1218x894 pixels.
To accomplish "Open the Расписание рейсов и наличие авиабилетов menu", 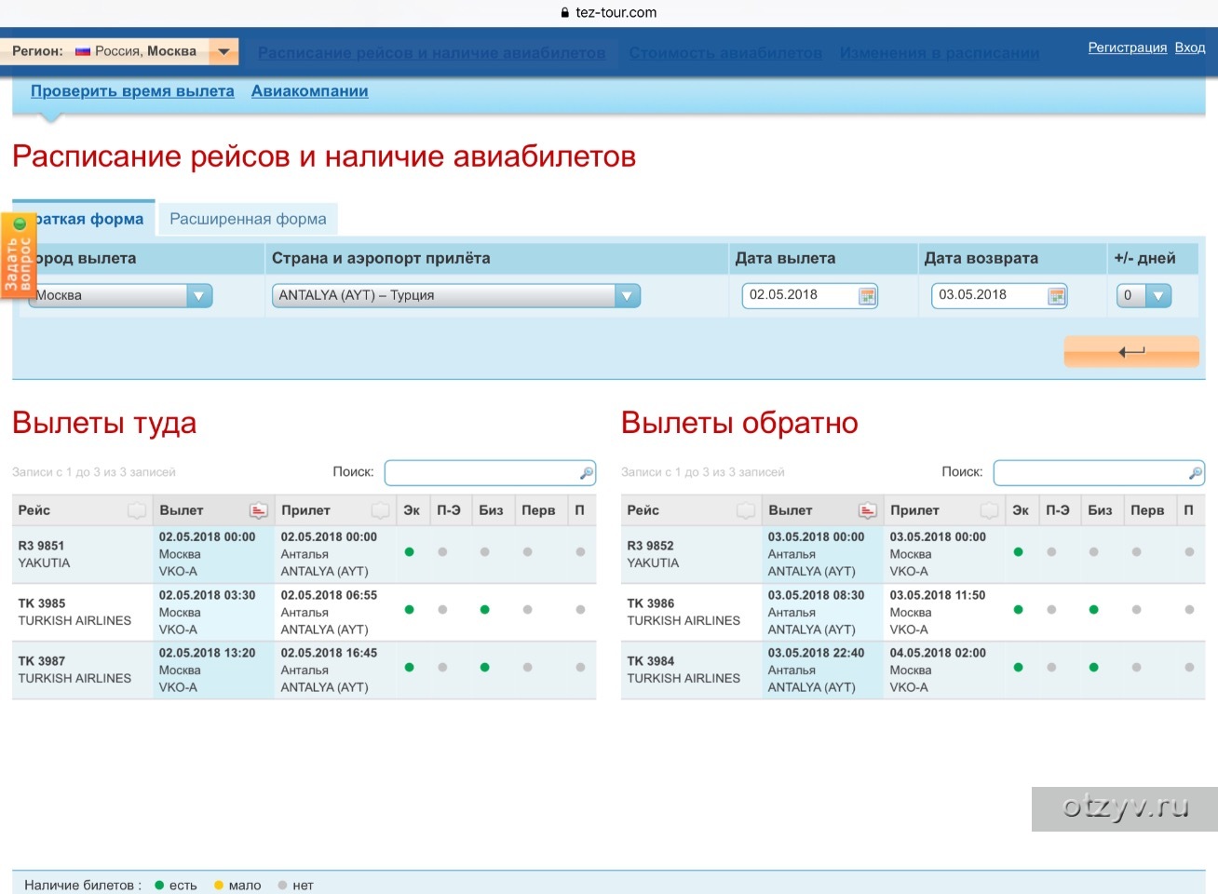I will click(431, 53).
